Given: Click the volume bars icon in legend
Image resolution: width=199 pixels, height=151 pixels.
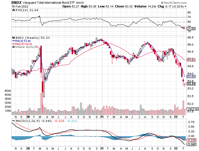Looking at the screenshot, I should [x=13, y=47].
